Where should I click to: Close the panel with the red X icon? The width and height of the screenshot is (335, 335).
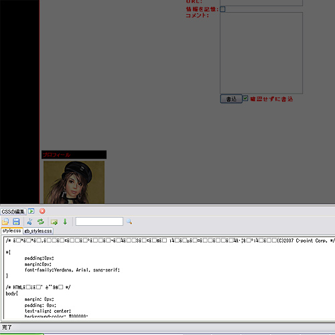[x=42, y=211]
